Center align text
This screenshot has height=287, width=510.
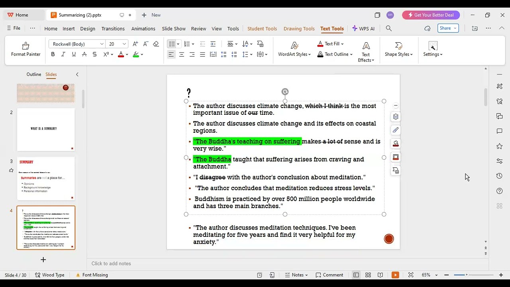pos(182,54)
